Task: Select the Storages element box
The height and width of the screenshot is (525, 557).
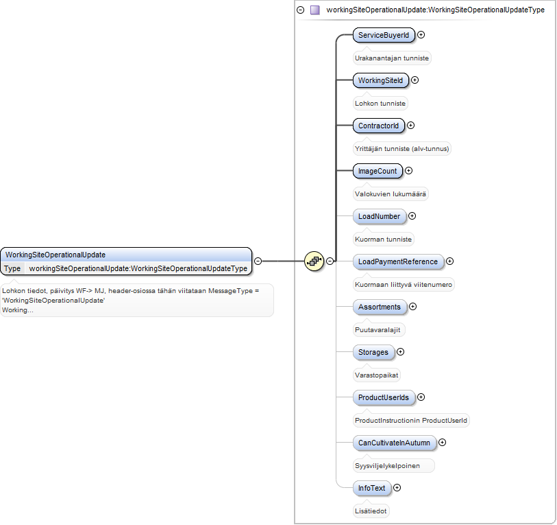Action: click(373, 352)
